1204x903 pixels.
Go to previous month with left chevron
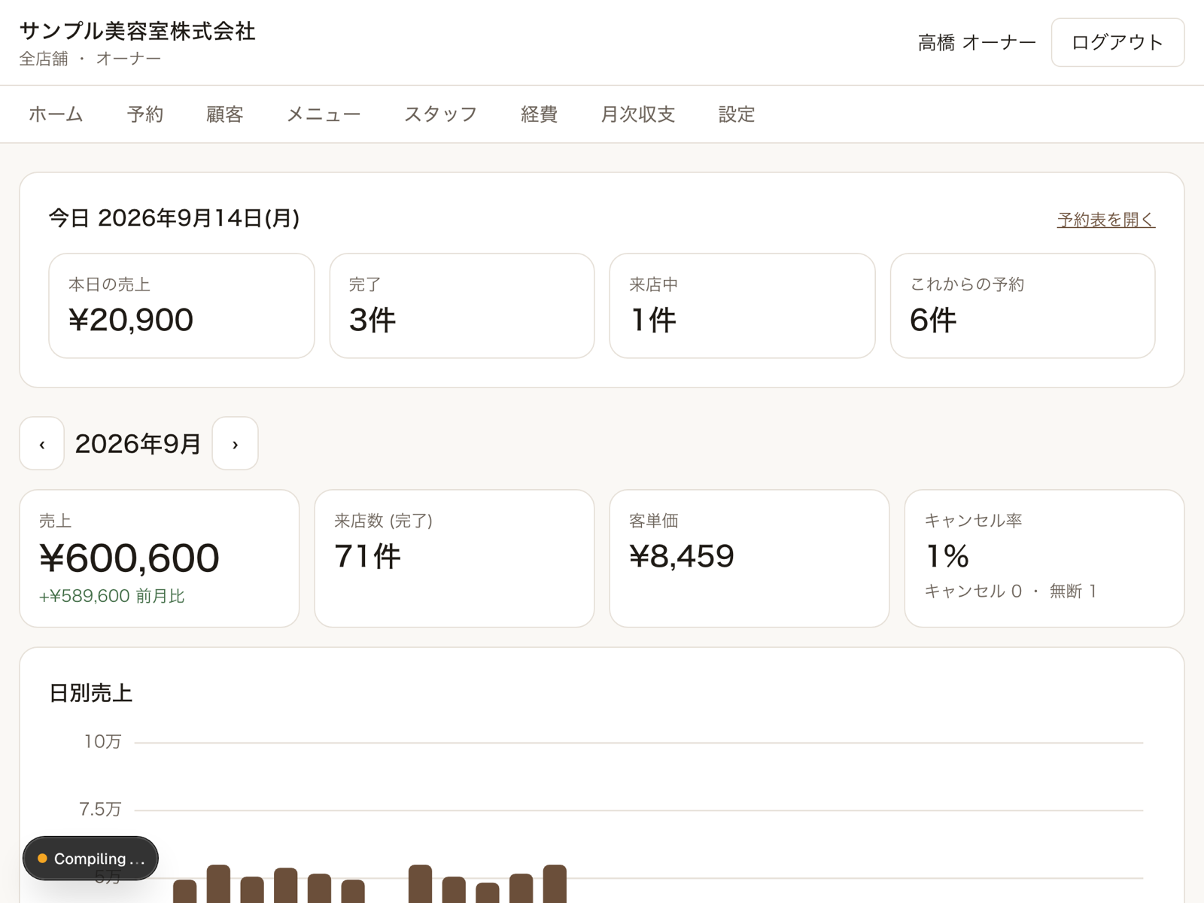tap(42, 444)
